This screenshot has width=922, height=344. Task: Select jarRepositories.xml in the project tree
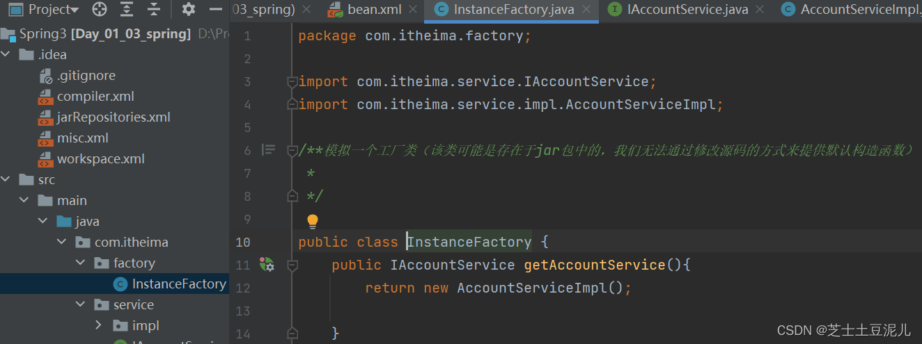[114, 117]
